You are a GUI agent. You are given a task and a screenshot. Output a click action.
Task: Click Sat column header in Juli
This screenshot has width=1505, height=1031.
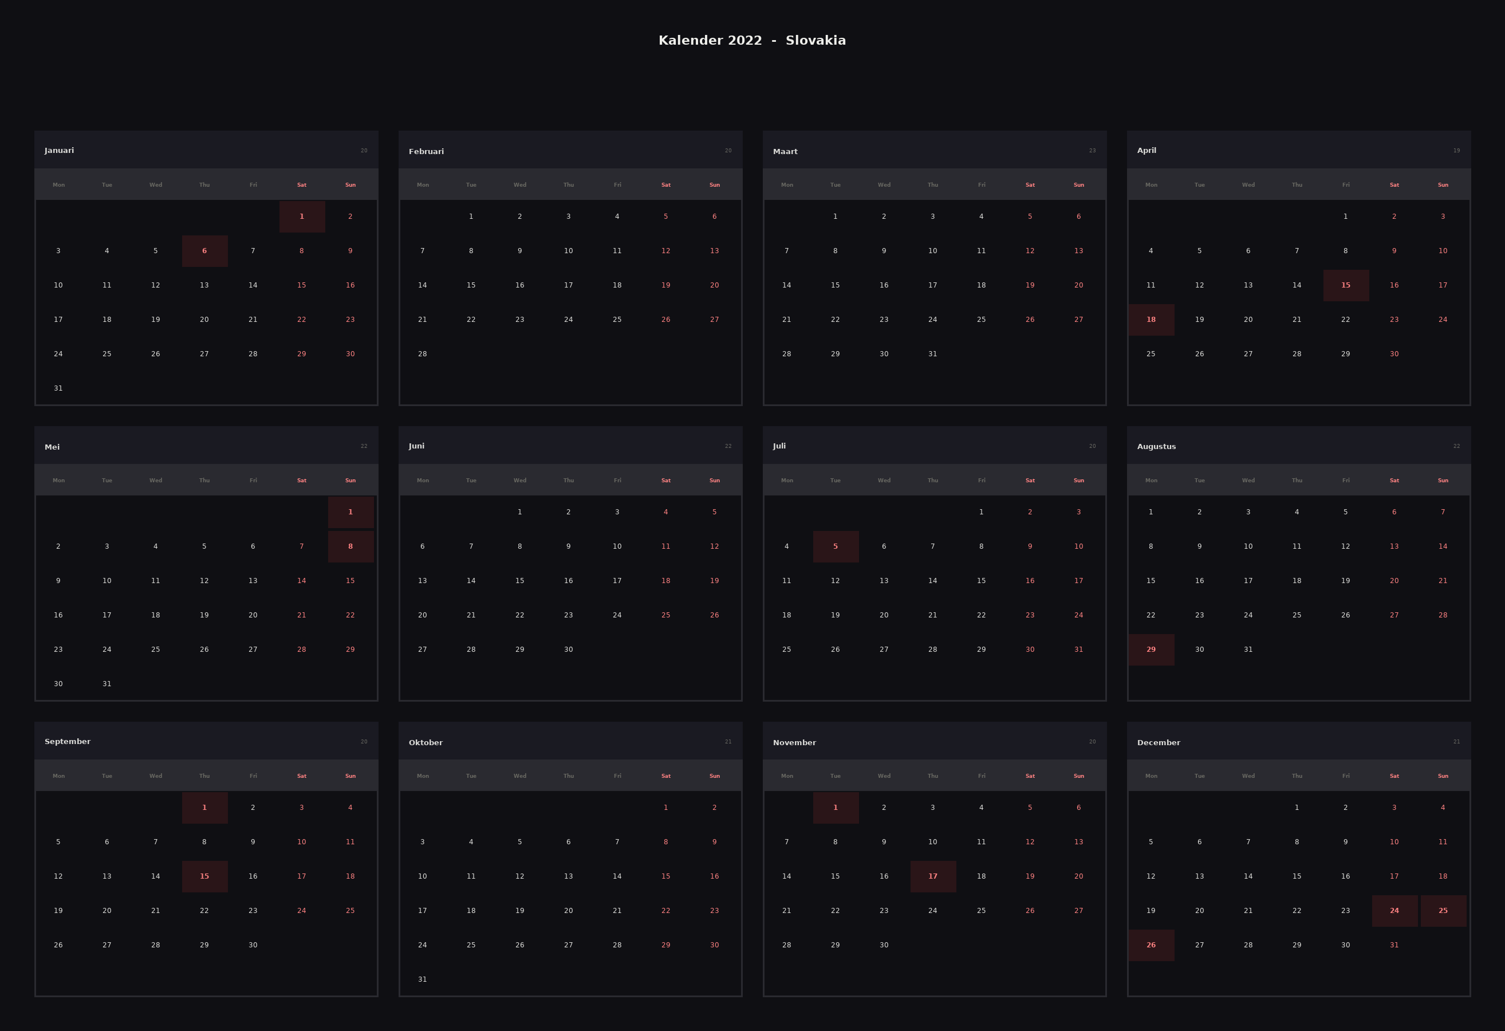click(x=1030, y=480)
